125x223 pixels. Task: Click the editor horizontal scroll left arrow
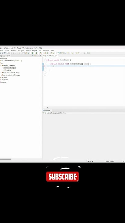(x=47, y=107)
